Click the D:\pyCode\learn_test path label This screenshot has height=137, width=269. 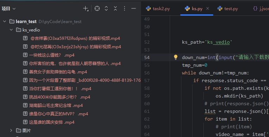[x=60, y=22]
